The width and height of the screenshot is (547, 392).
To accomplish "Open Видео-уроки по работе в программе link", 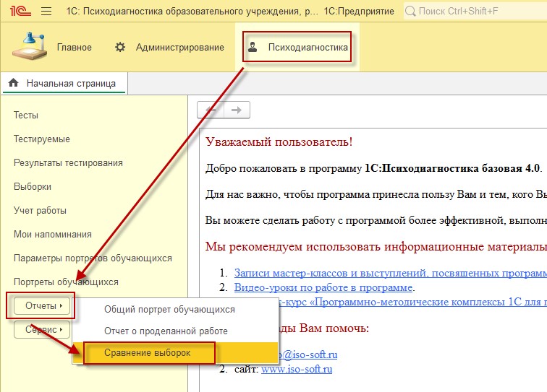I will 323,287.
